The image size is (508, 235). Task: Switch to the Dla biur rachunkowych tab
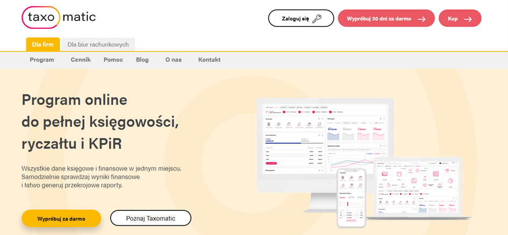(98, 45)
